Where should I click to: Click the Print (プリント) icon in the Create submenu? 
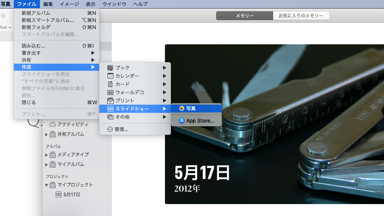[x=110, y=101]
